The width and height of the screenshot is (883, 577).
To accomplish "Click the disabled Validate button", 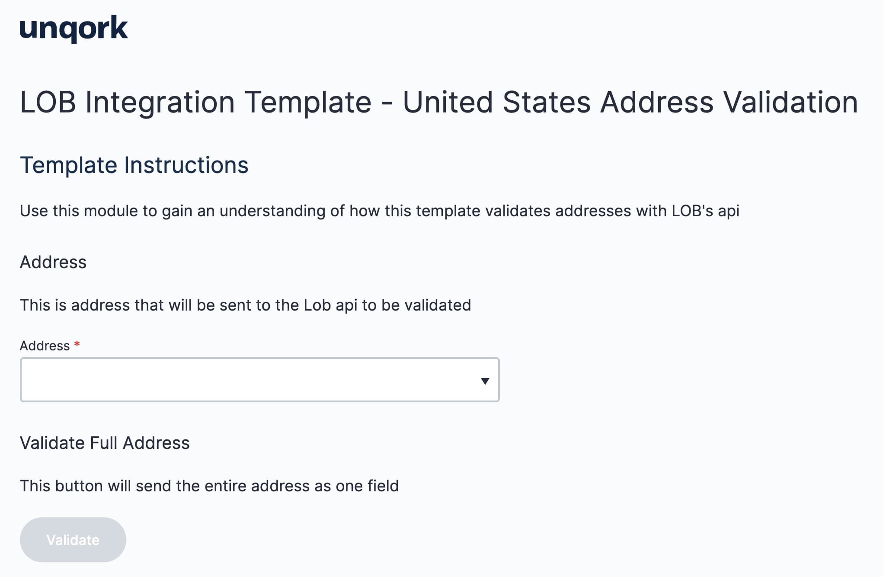I will (x=73, y=540).
